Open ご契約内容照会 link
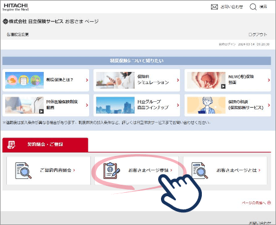Screen dimensions: 276x225 click(48, 170)
